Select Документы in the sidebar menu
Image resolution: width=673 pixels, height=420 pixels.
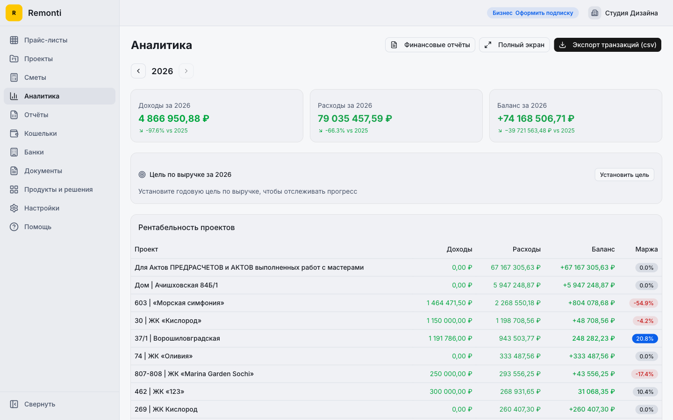pos(43,171)
